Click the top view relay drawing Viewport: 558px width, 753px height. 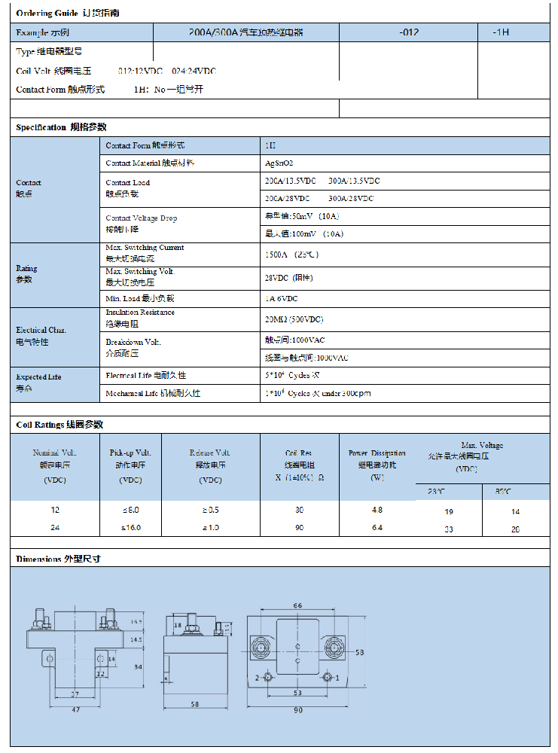[306, 659]
